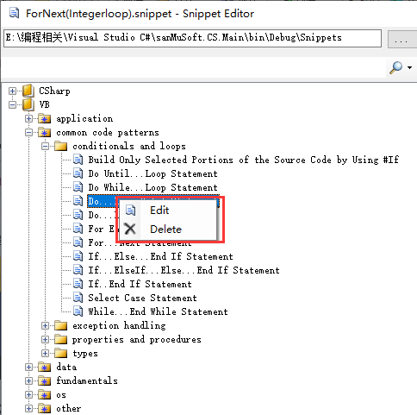Select While...End While Statement snippet
The width and height of the screenshot is (417, 415).
(158, 311)
